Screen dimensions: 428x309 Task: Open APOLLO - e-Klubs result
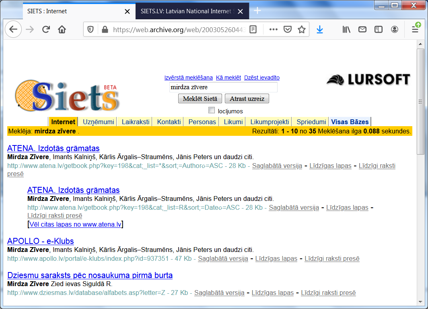pos(40,241)
